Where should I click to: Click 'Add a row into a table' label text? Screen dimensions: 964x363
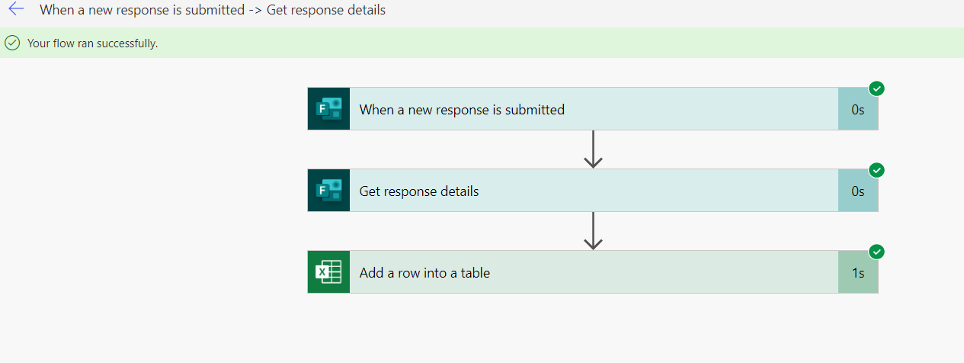point(424,272)
